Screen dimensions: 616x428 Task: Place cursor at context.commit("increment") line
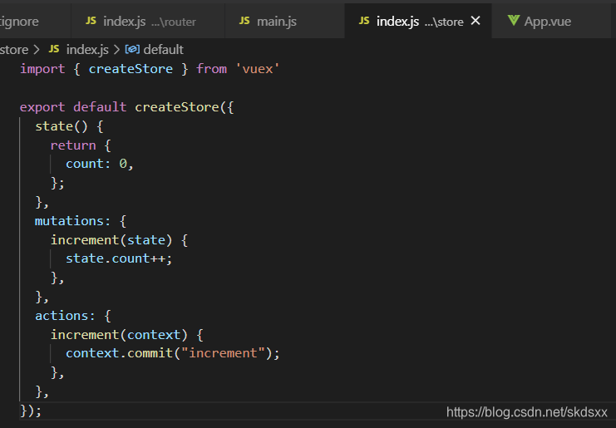pos(172,353)
